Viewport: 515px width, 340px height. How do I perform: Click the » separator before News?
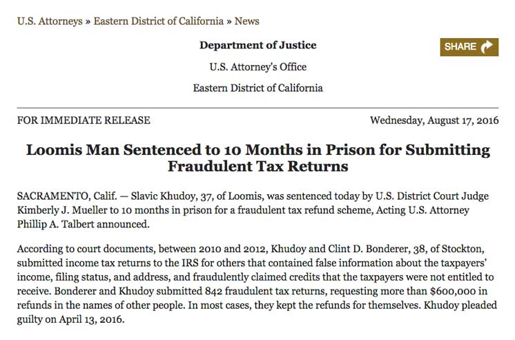[229, 21]
